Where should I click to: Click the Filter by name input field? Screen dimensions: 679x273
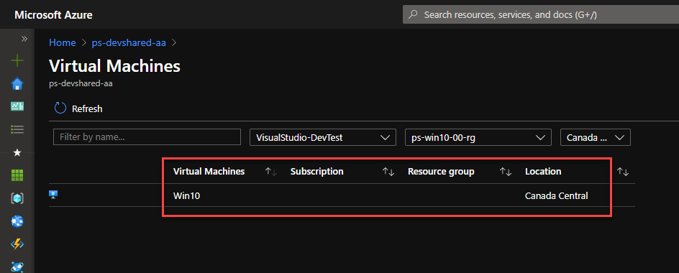click(x=147, y=137)
